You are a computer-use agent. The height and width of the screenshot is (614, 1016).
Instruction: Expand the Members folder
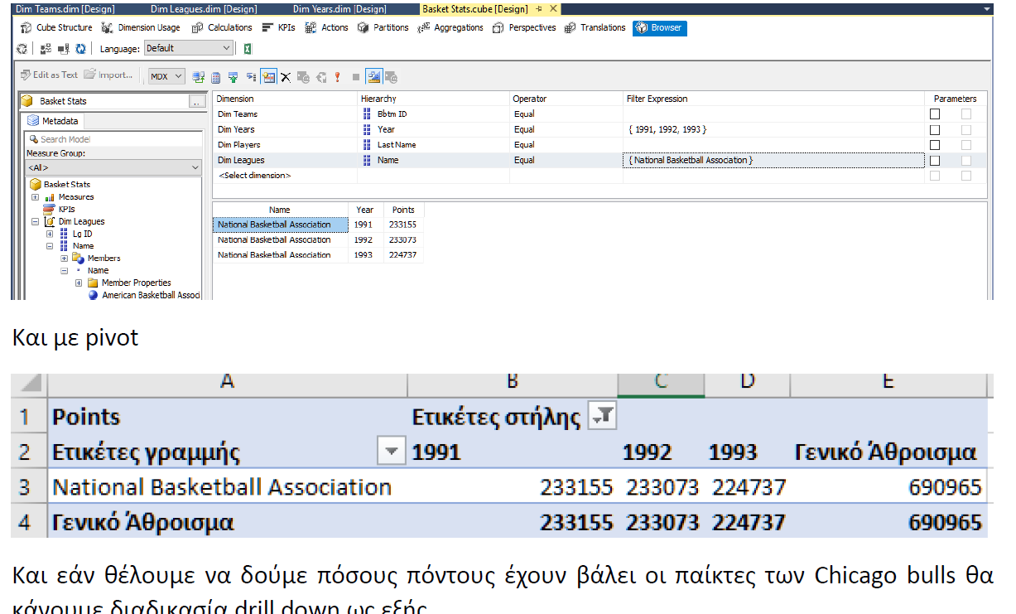(x=64, y=259)
